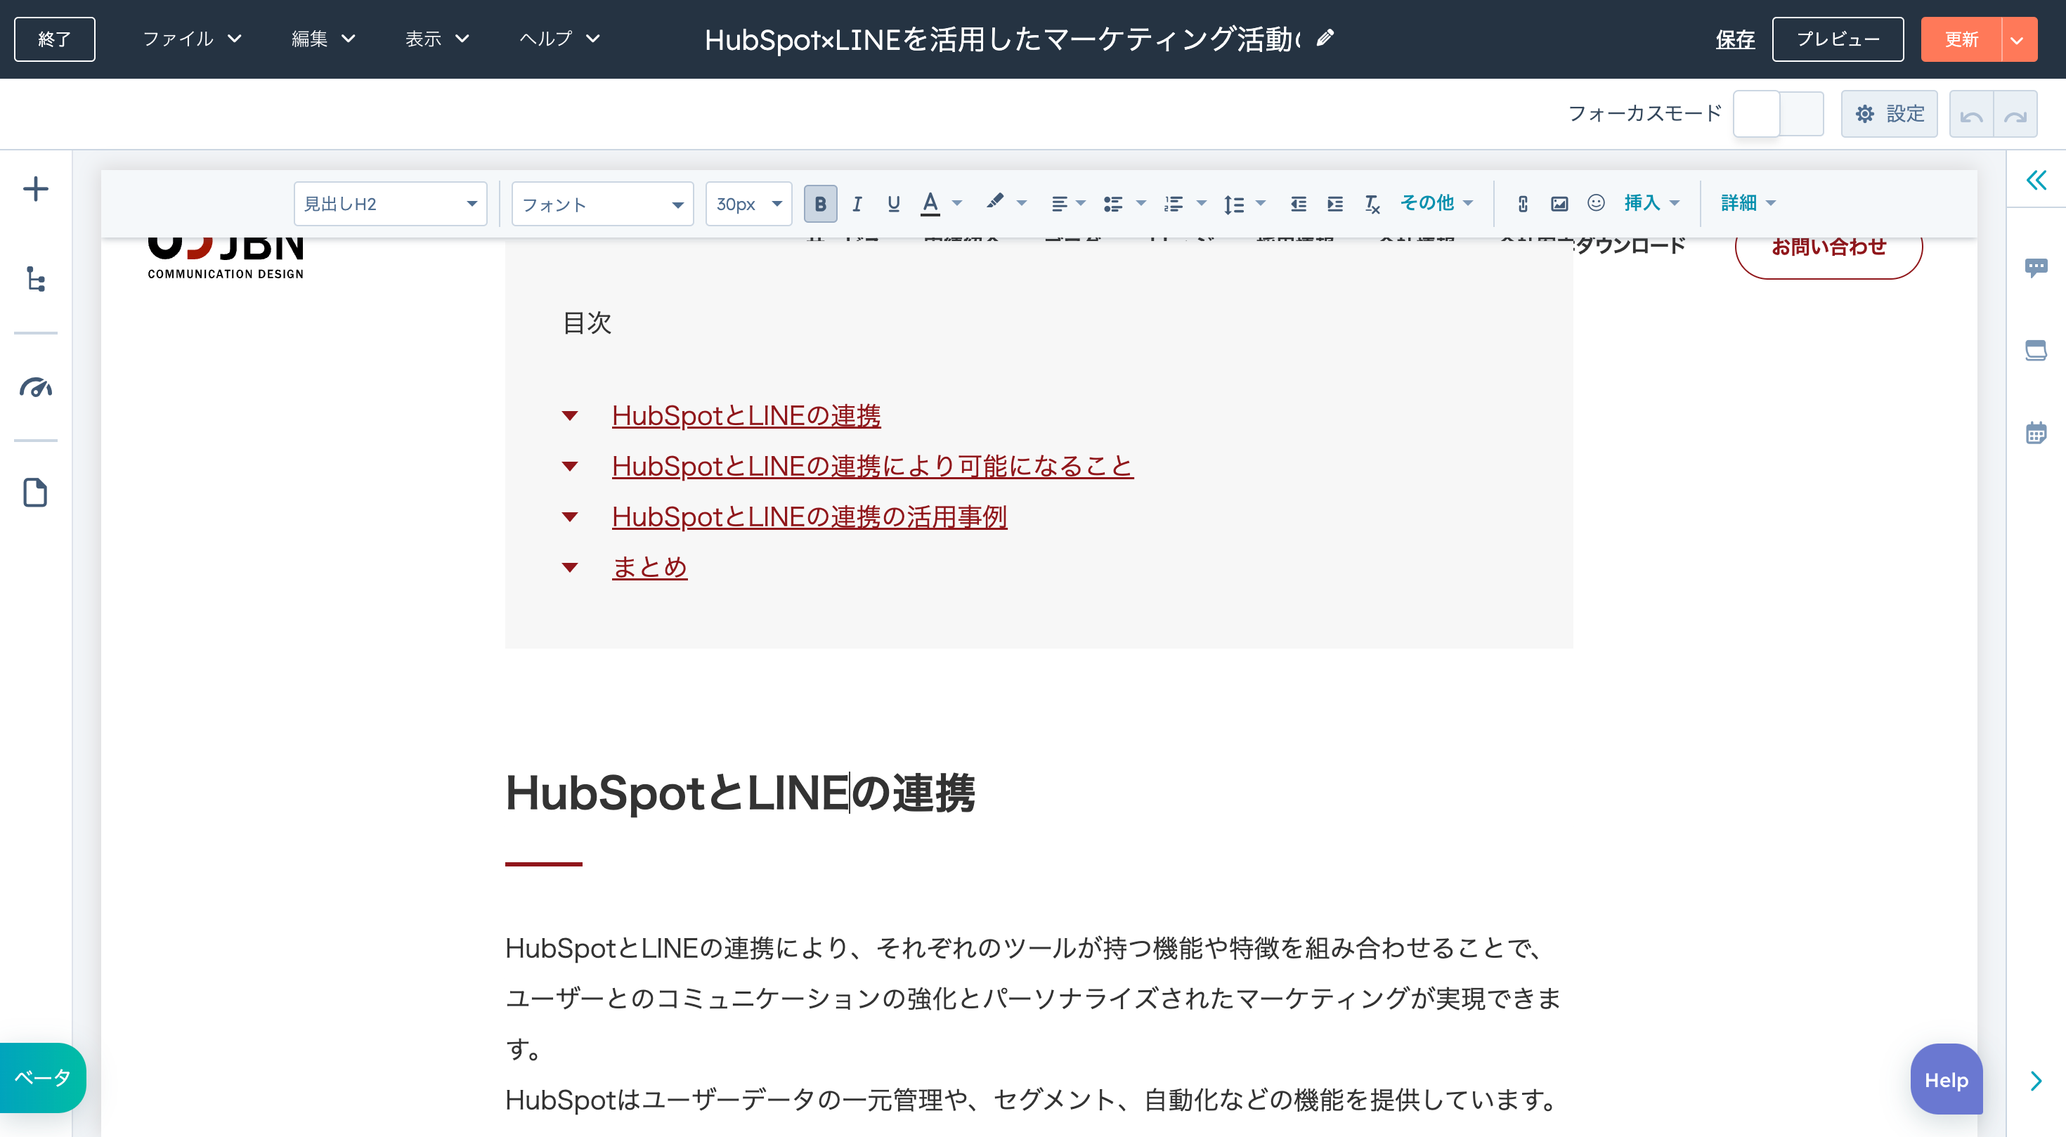The image size is (2066, 1137).
Task: Open the calendar icon in right sidebar
Action: (2036, 433)
